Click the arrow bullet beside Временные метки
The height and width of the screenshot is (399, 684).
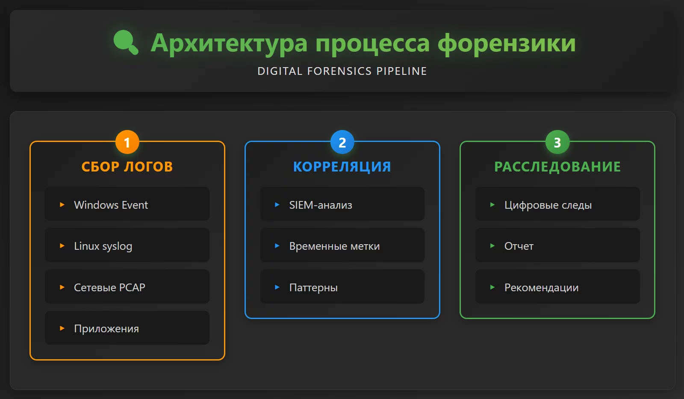[x=277, y=246]
